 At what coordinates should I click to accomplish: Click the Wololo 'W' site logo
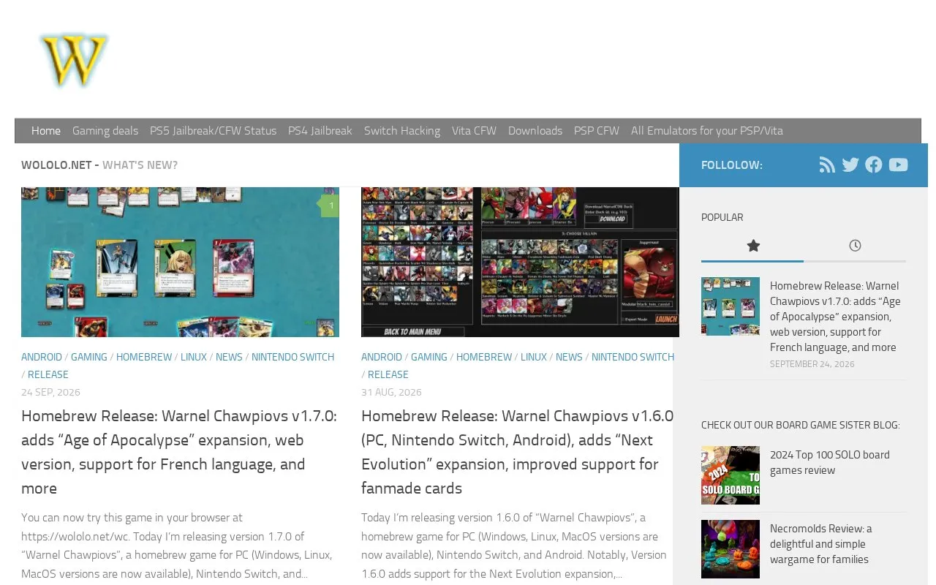pyautogui.click(x=75, y=58)
